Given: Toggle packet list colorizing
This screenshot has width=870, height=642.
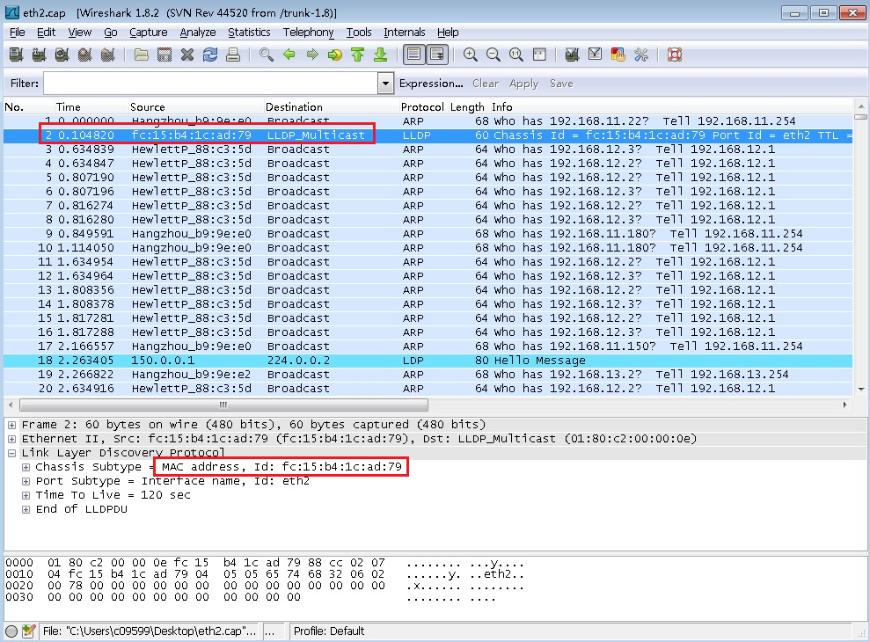Looking at the screenshot, I should [x=413, y=55].
